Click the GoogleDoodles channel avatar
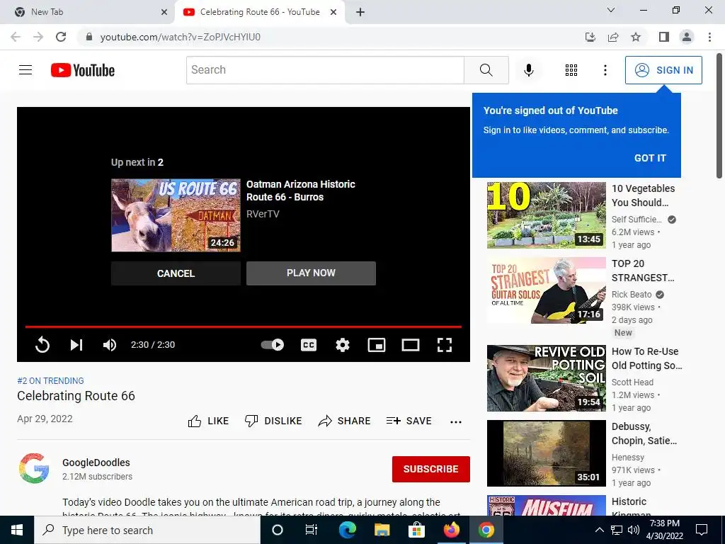The width and height of the screenshot is (725, 544). point(34,468)
